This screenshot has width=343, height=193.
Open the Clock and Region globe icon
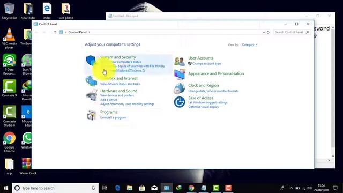180,88
